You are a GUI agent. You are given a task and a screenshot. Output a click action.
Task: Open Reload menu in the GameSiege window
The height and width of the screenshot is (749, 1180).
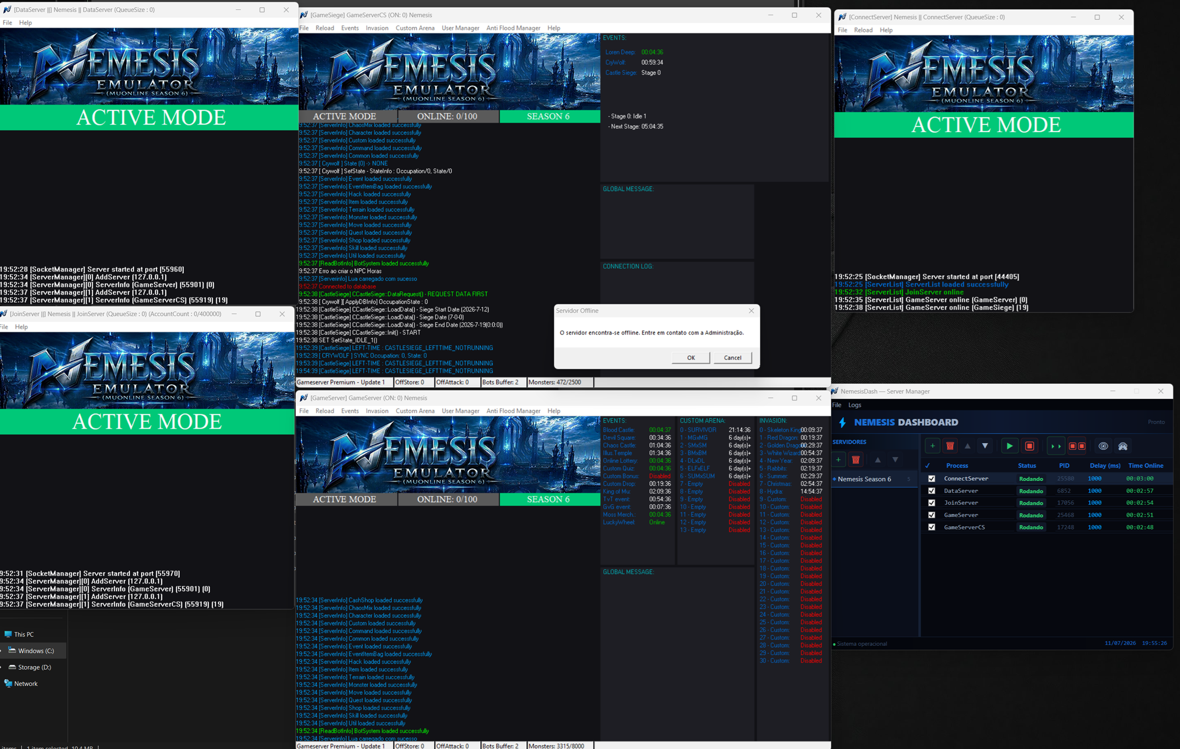(x=325, y=28)
